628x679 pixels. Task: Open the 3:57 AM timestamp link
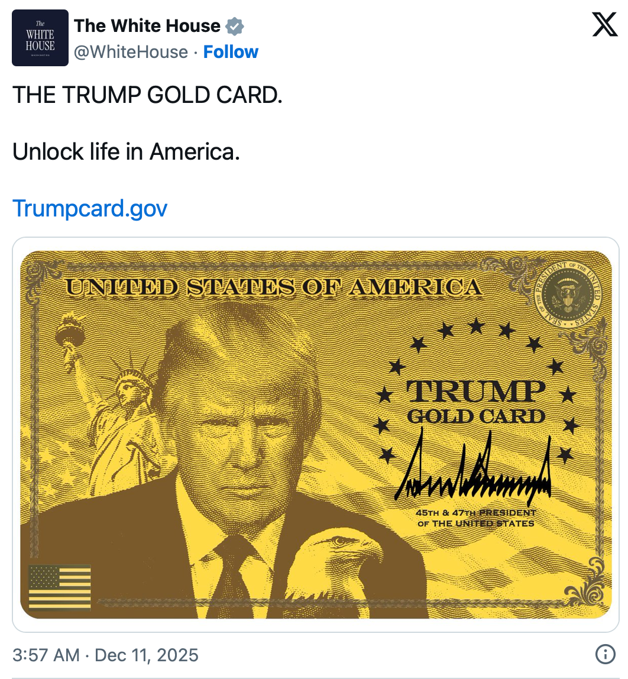tap(46, 655)
